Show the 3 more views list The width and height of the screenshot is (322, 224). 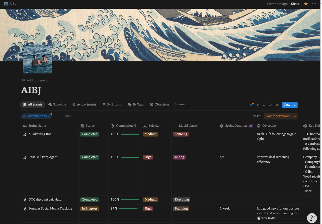click(x=181, y=105)
